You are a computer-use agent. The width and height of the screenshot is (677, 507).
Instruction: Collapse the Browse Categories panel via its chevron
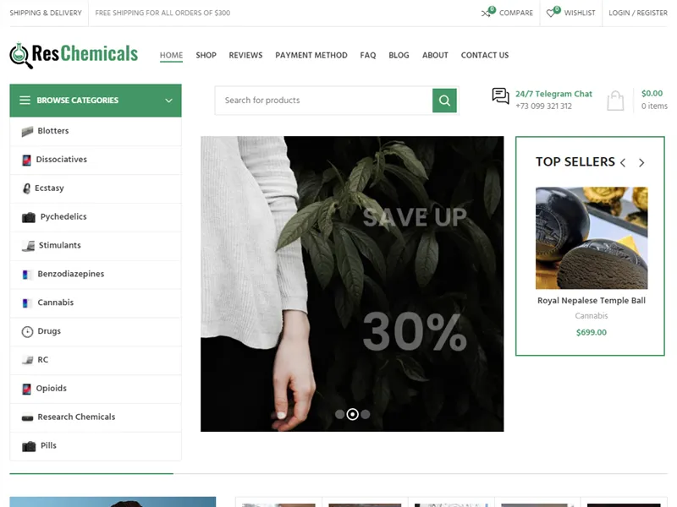168,100
